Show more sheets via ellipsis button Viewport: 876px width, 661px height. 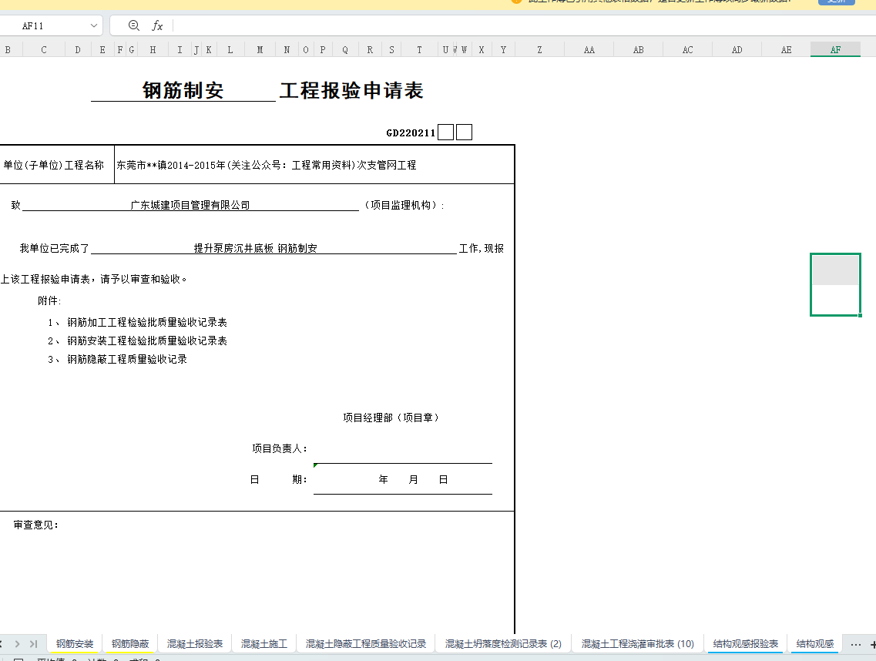click(855, 643)
